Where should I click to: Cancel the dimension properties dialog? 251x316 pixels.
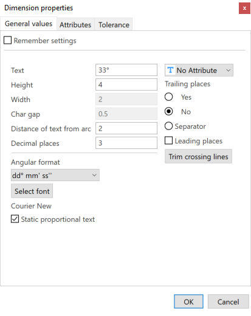coord(229,301)
